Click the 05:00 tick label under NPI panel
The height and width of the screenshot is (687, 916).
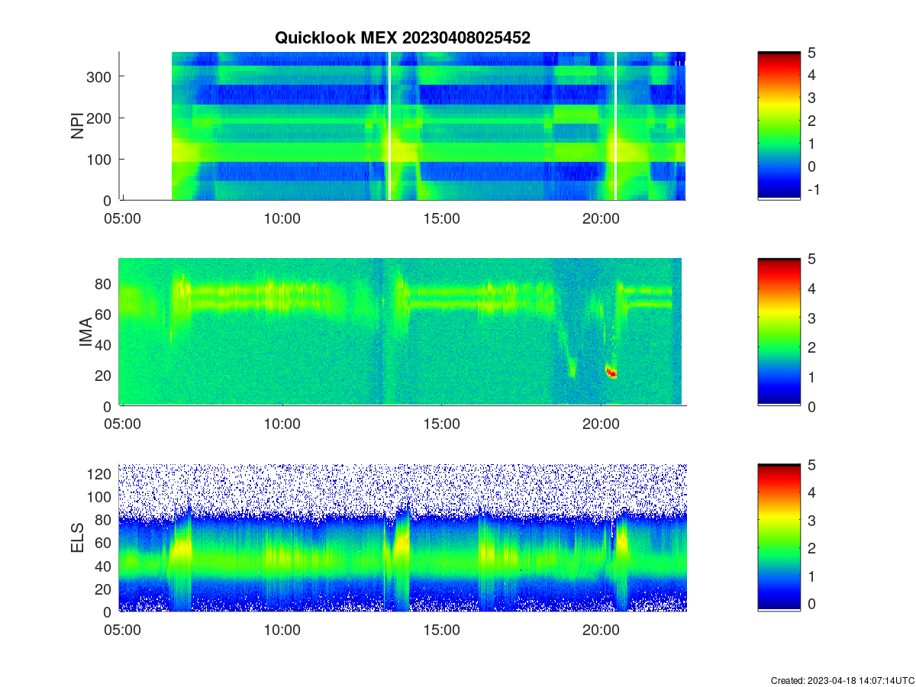point(122,218)
